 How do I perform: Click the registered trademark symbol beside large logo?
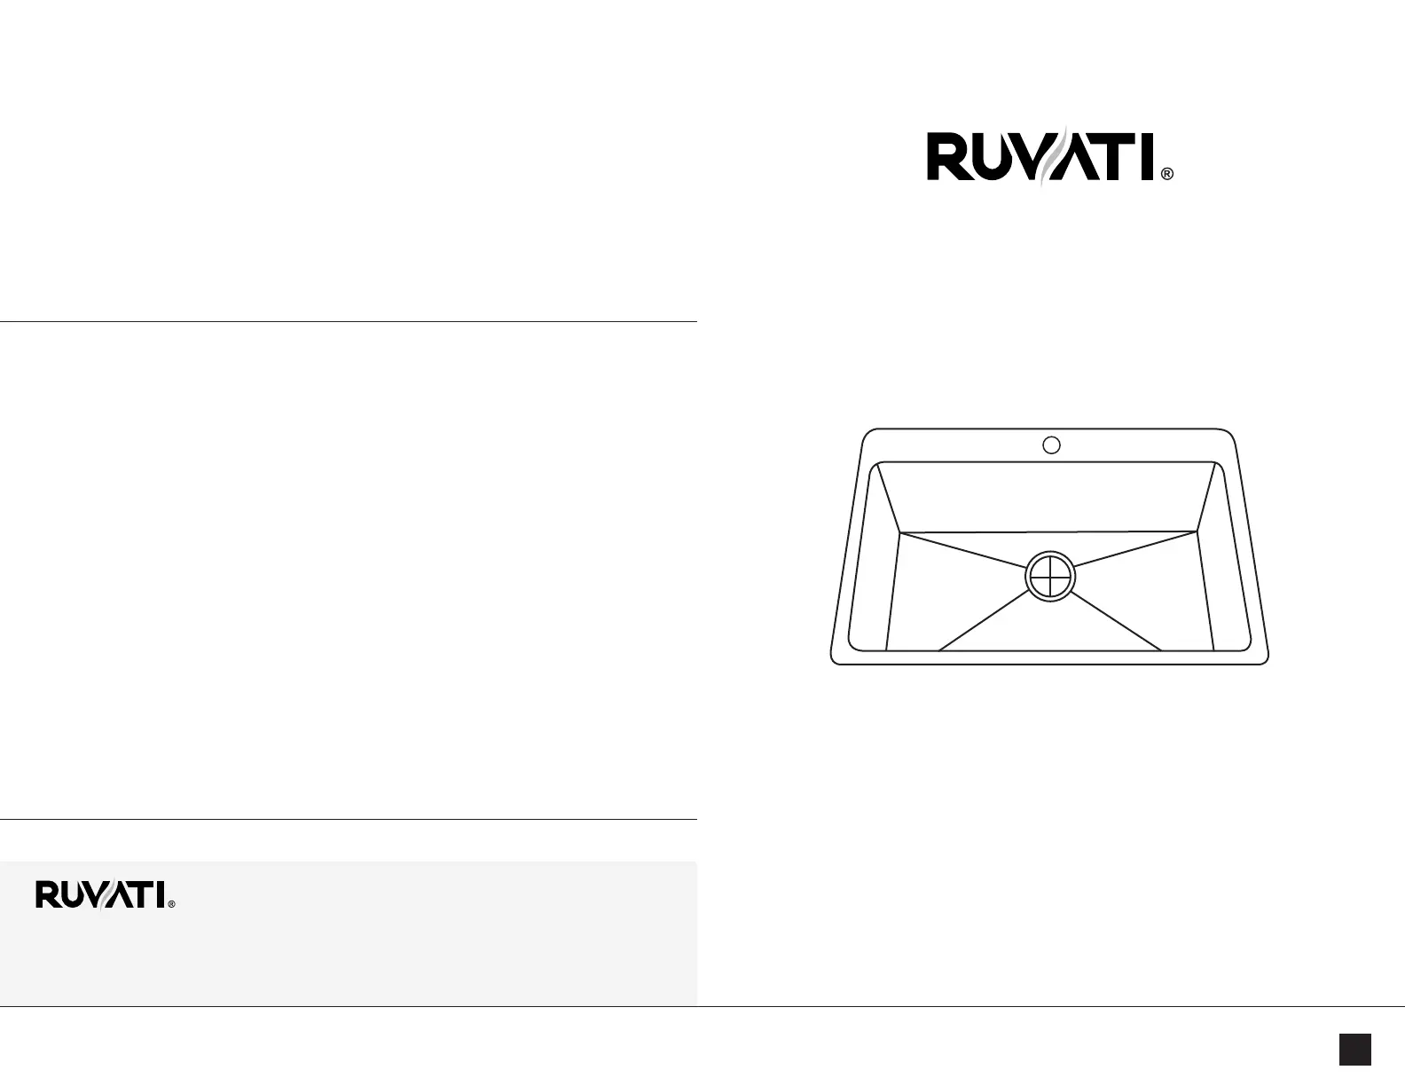(x=1166, y=175)
